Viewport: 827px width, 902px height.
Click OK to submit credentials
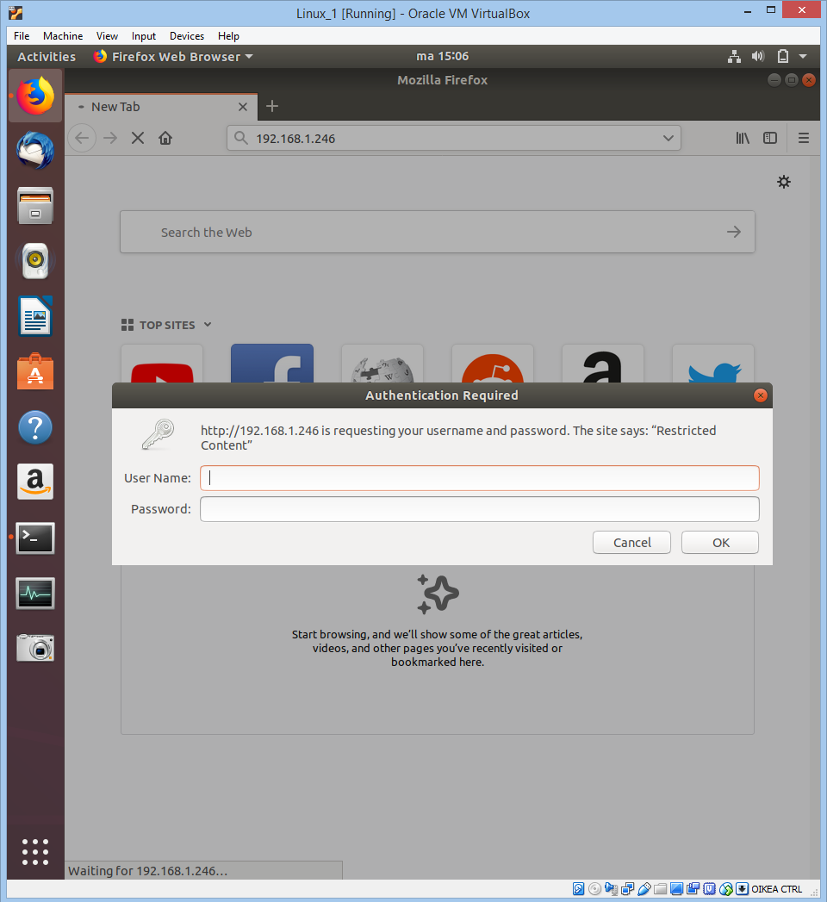pos(719,542)
